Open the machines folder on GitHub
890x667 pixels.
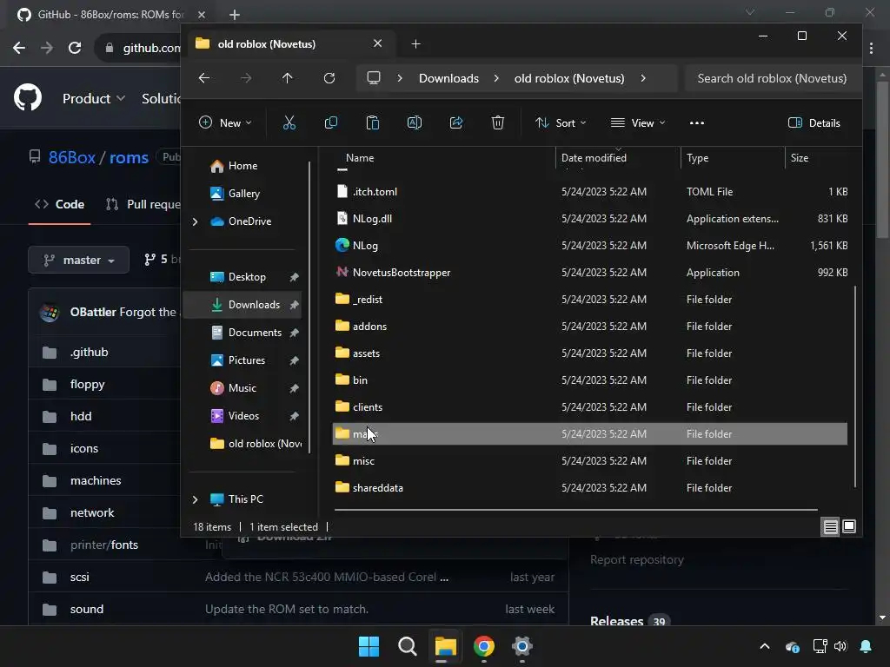coord(96,480)
